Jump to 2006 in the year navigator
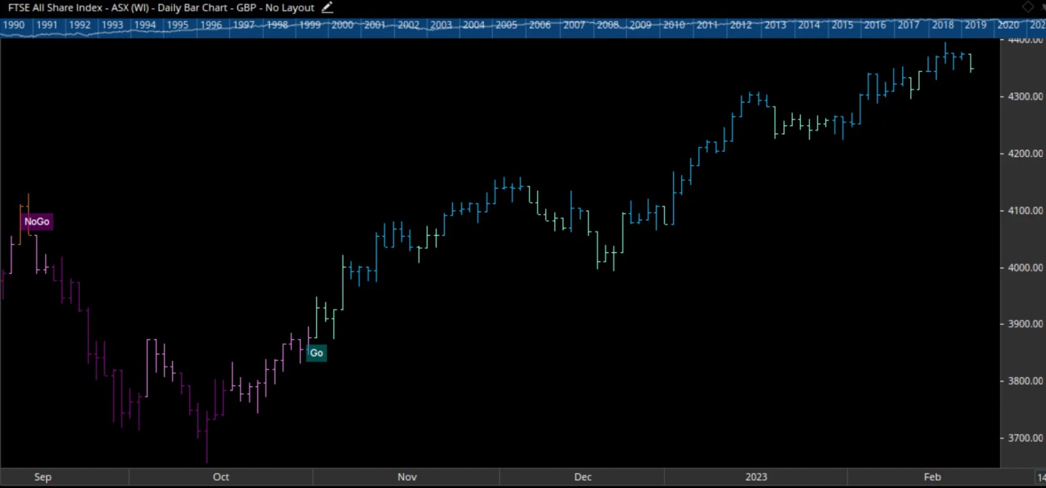 tap(540, 25)
